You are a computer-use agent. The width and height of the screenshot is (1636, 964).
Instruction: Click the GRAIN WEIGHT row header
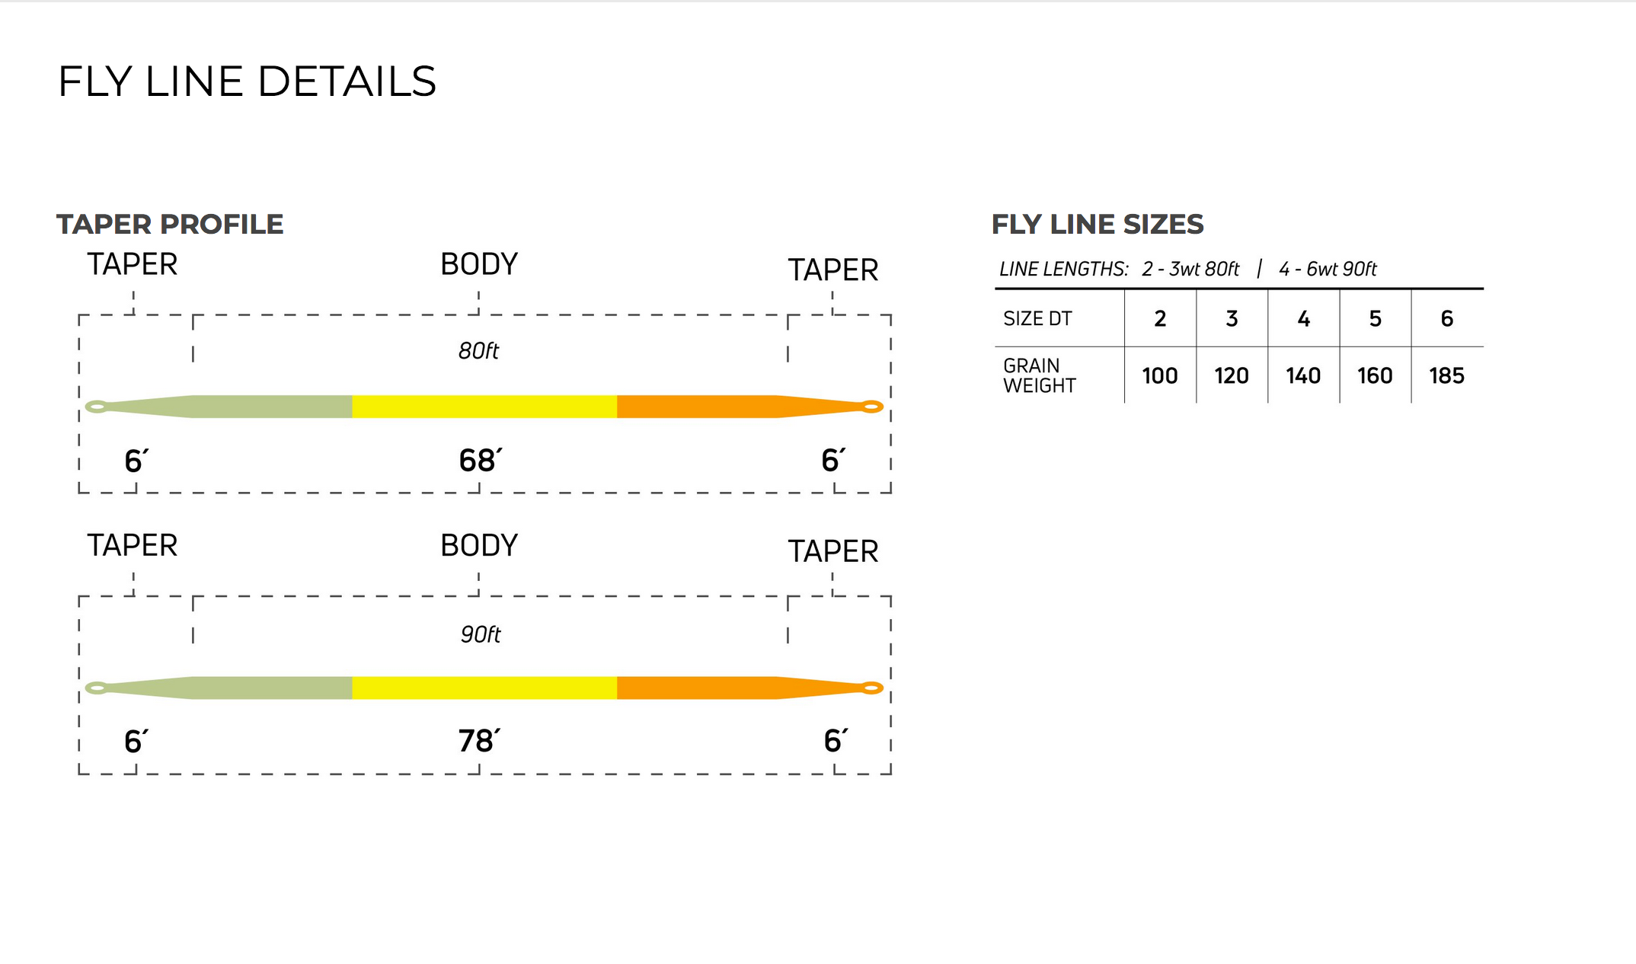(1039, 376)
